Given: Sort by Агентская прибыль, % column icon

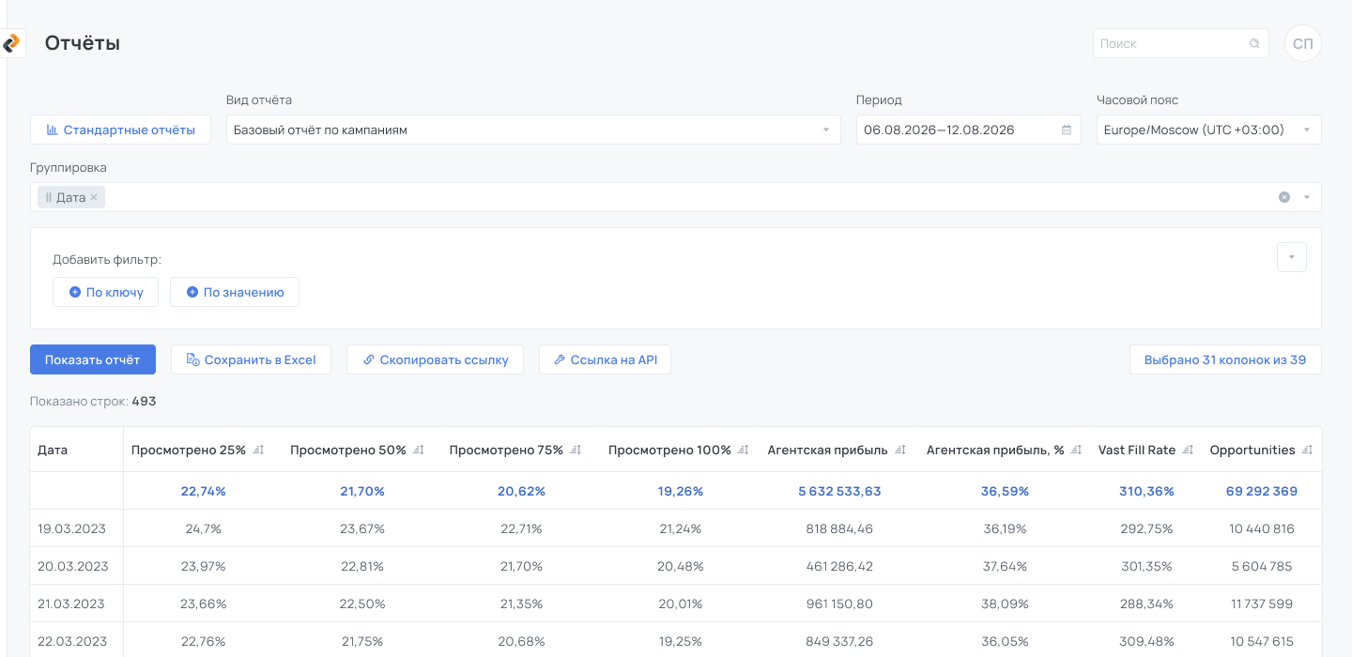Looking at the screenshot, I should (1077, 451).
